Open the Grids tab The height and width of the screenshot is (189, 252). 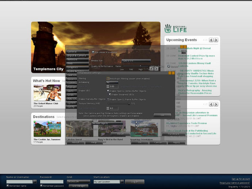tap(72, 95)
